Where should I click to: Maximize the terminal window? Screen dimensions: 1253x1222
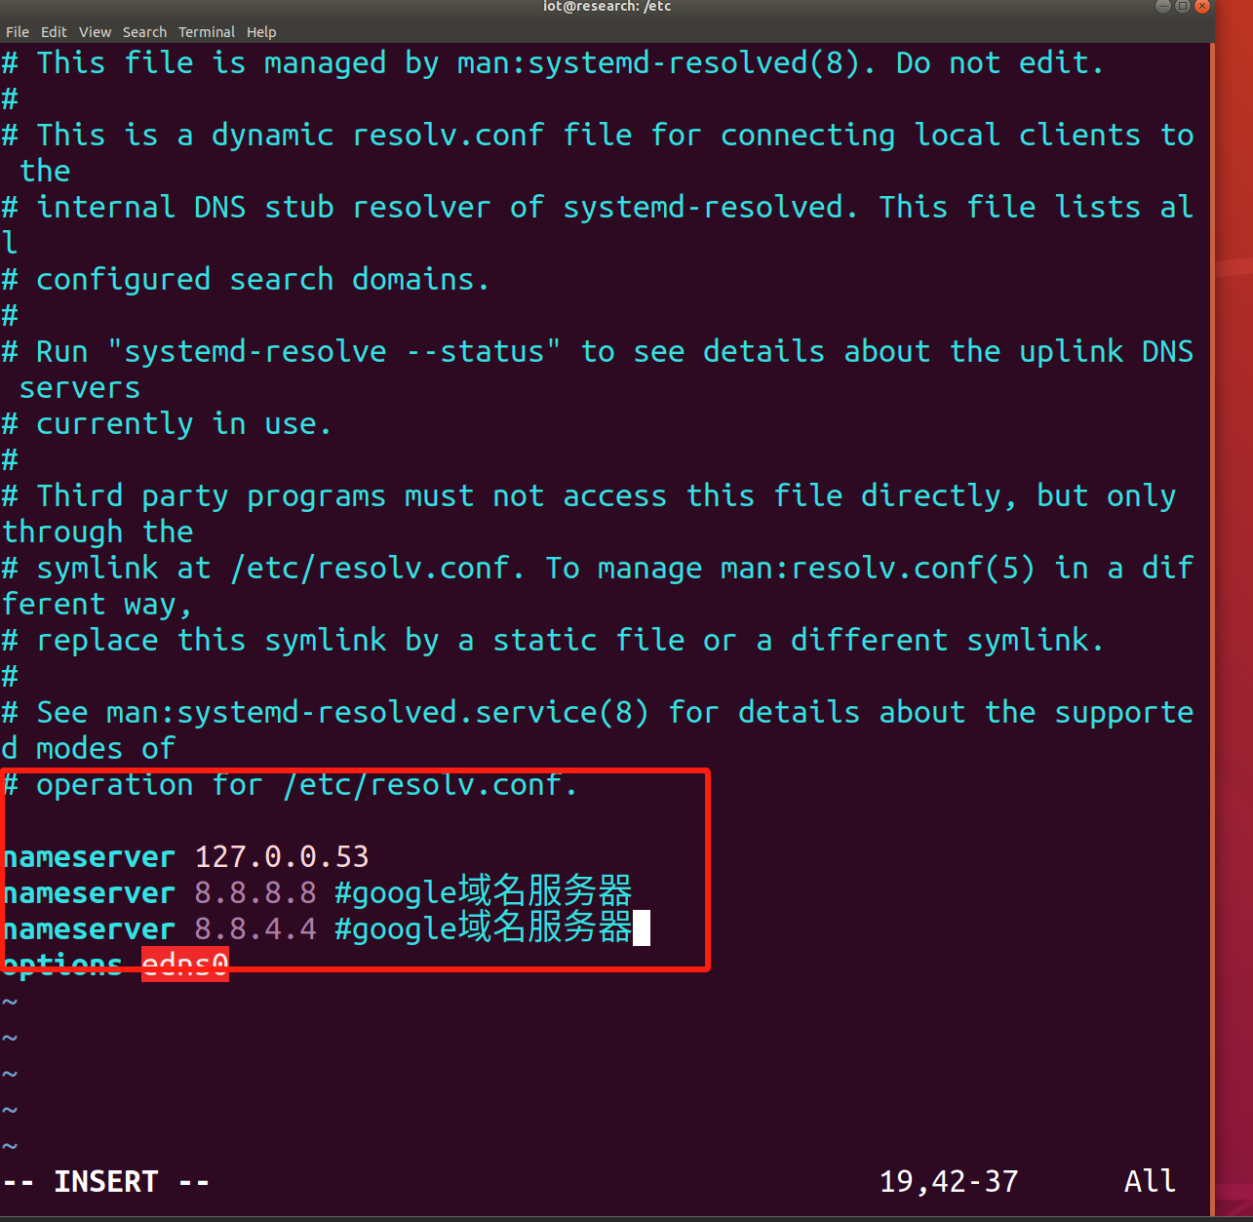(1182, 6)
